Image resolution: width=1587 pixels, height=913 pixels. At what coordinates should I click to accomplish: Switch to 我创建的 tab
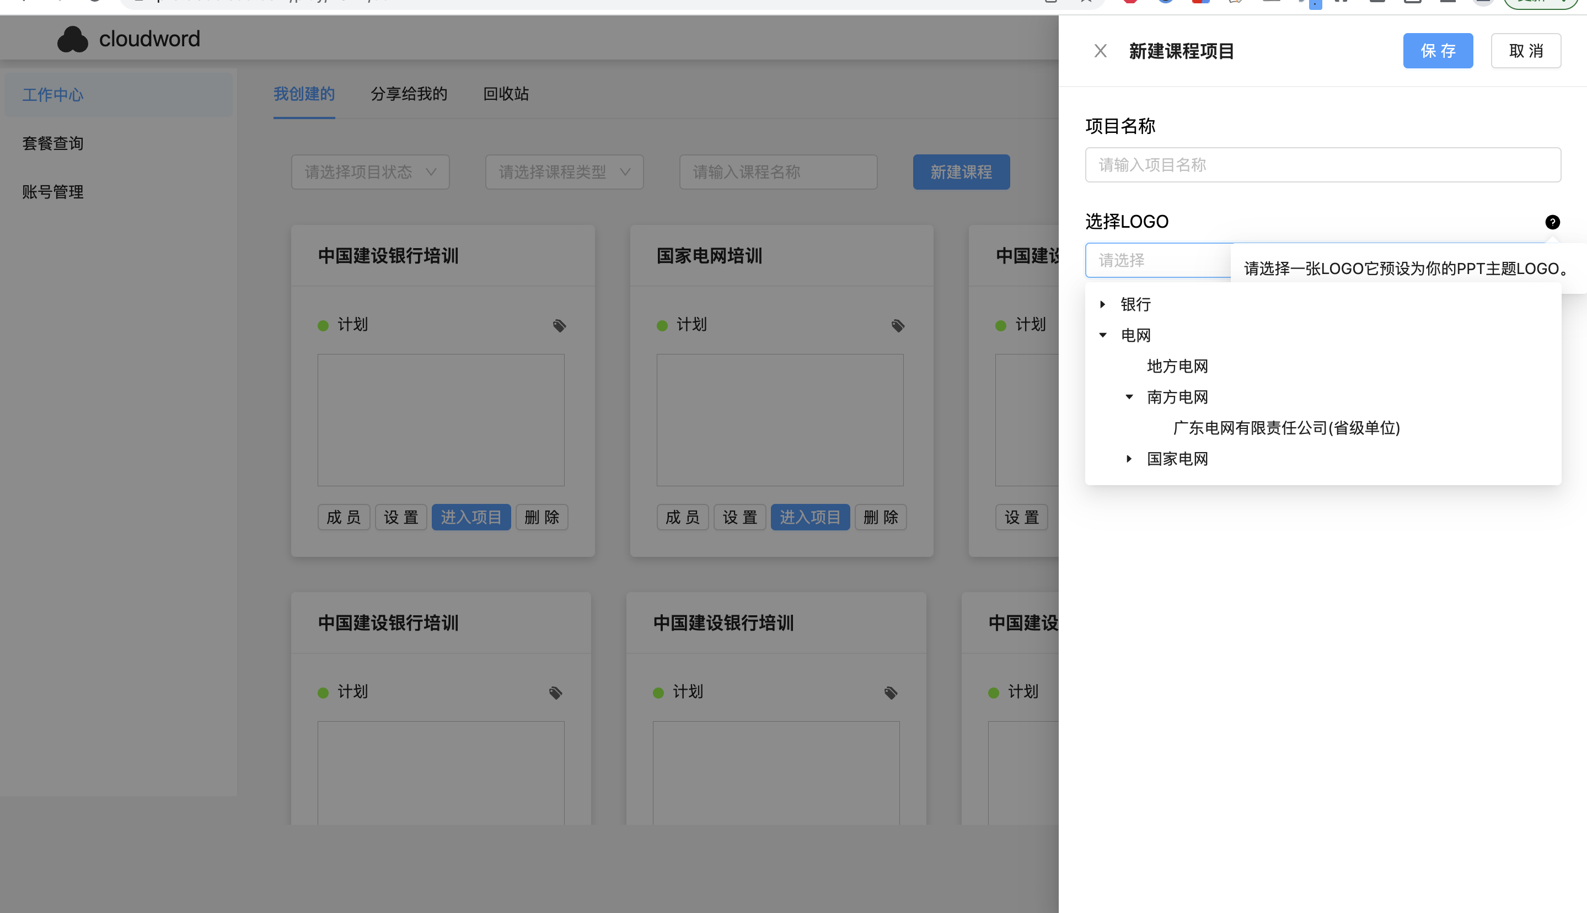(x=303, y=94)
